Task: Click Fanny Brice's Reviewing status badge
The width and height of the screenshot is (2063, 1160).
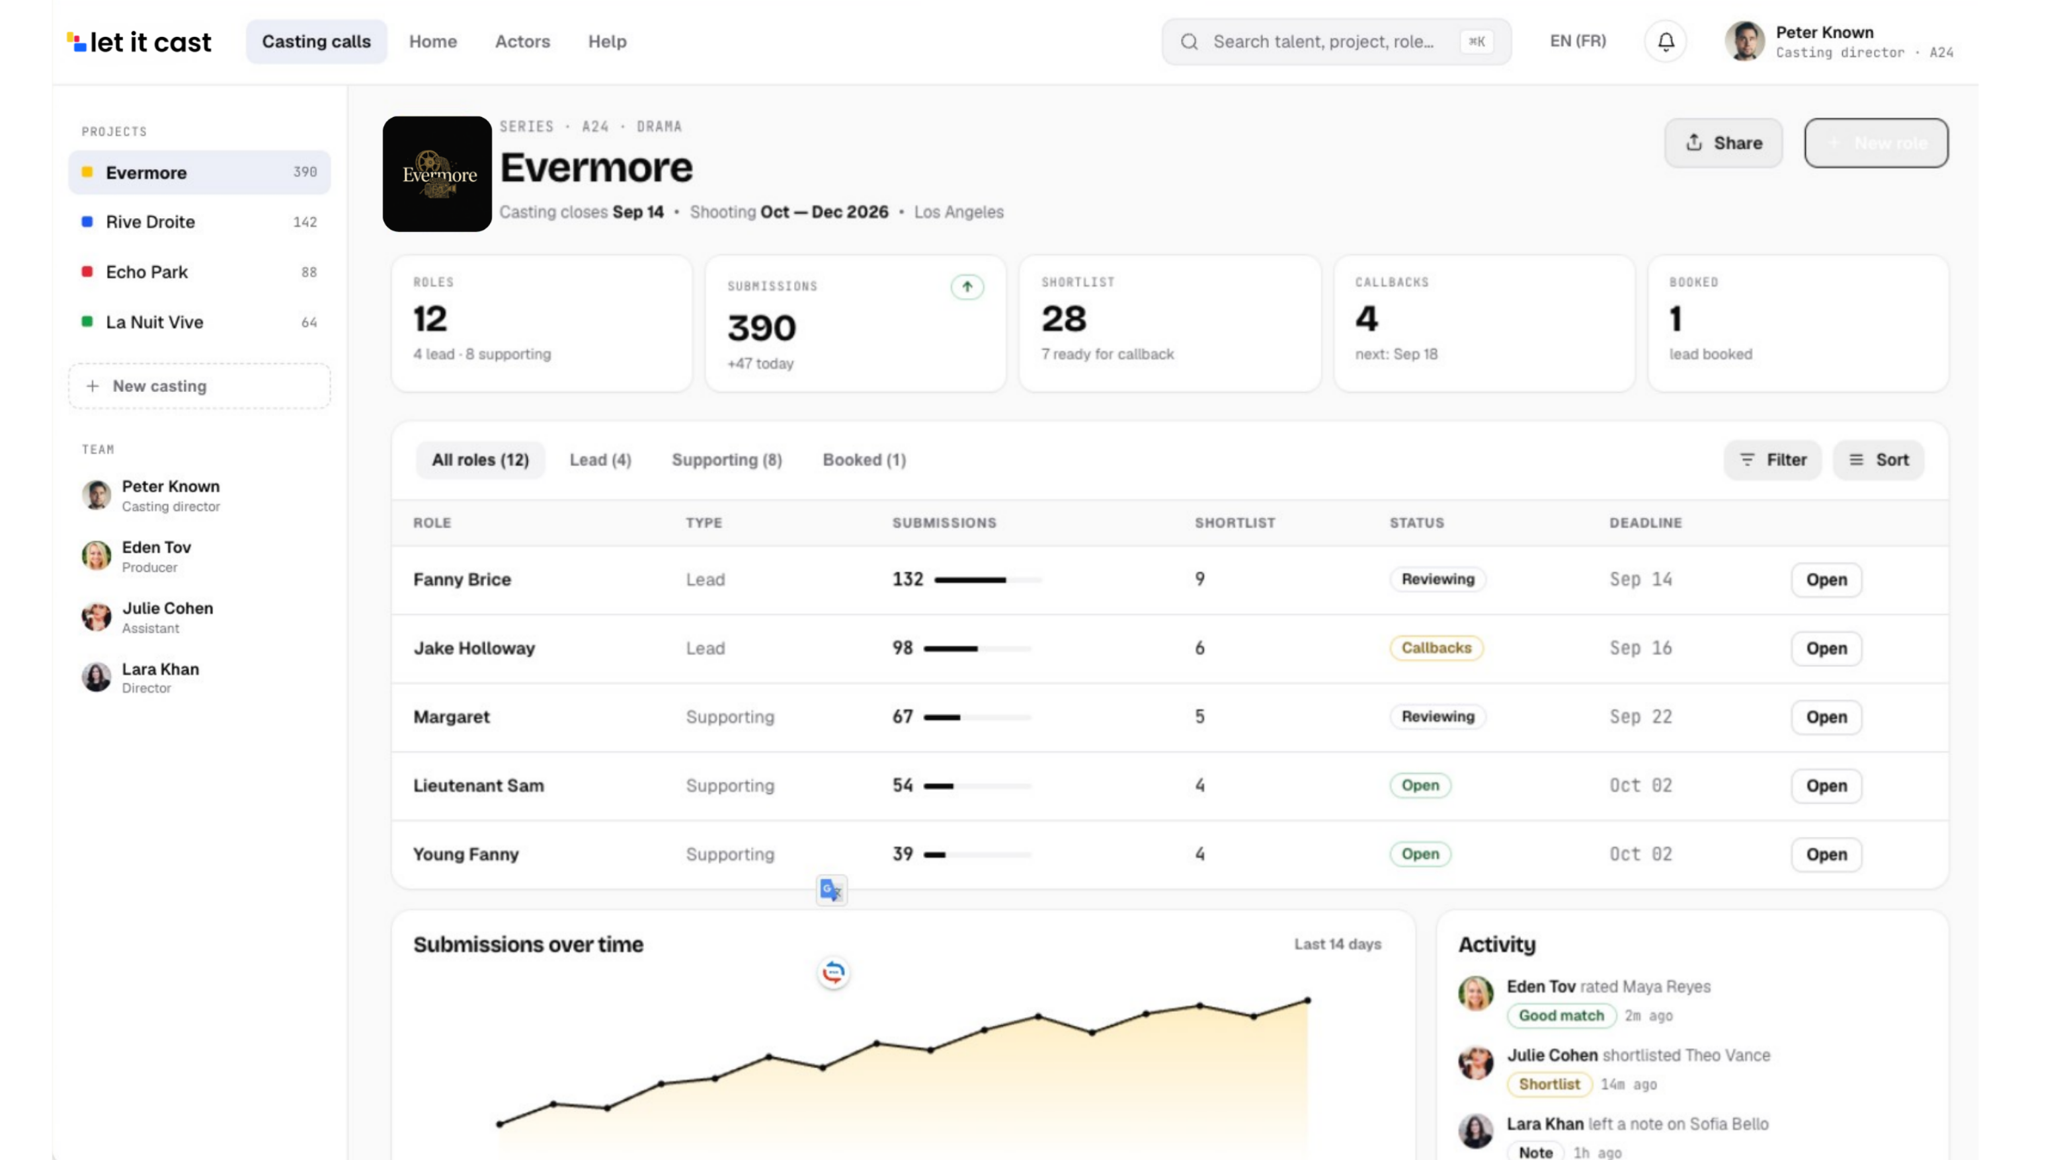Action: pos(1437,579)
